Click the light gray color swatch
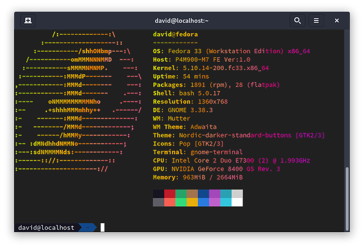Viewport: 364px width, 248px height. (237, 194)
